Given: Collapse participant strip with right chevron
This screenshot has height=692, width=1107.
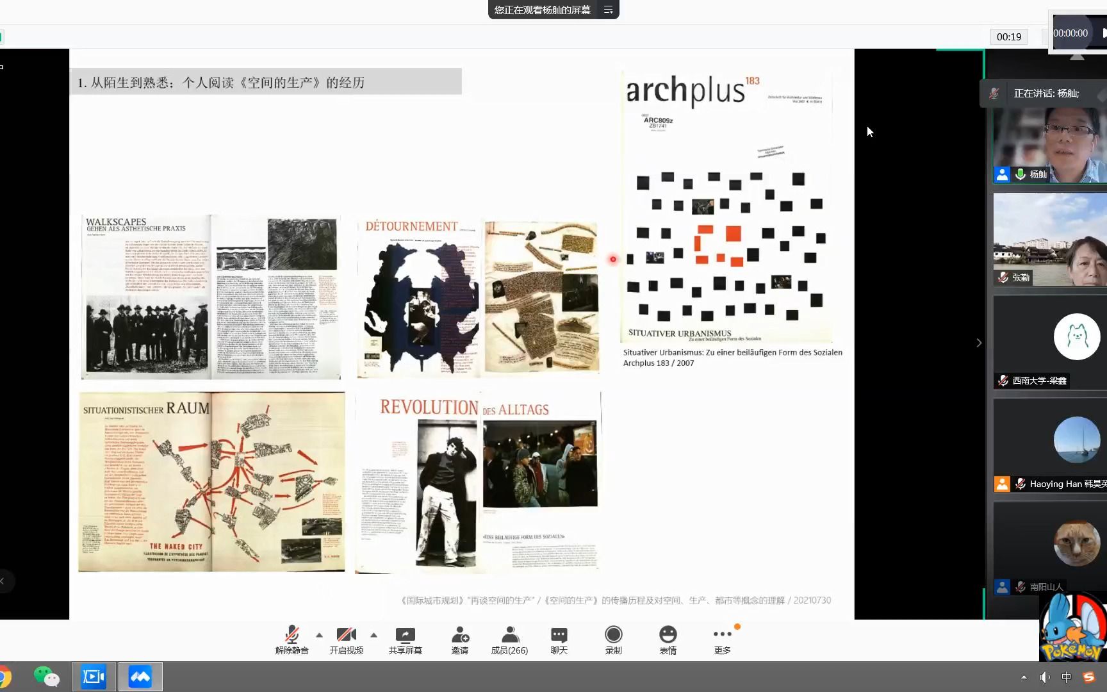Looking at the screenshot, I should [x=978, y=343].
